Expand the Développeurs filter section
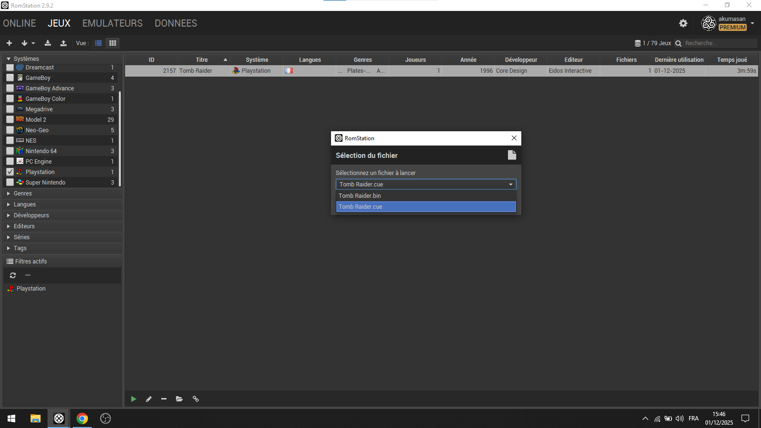761x428 pixels. [31, 215]
